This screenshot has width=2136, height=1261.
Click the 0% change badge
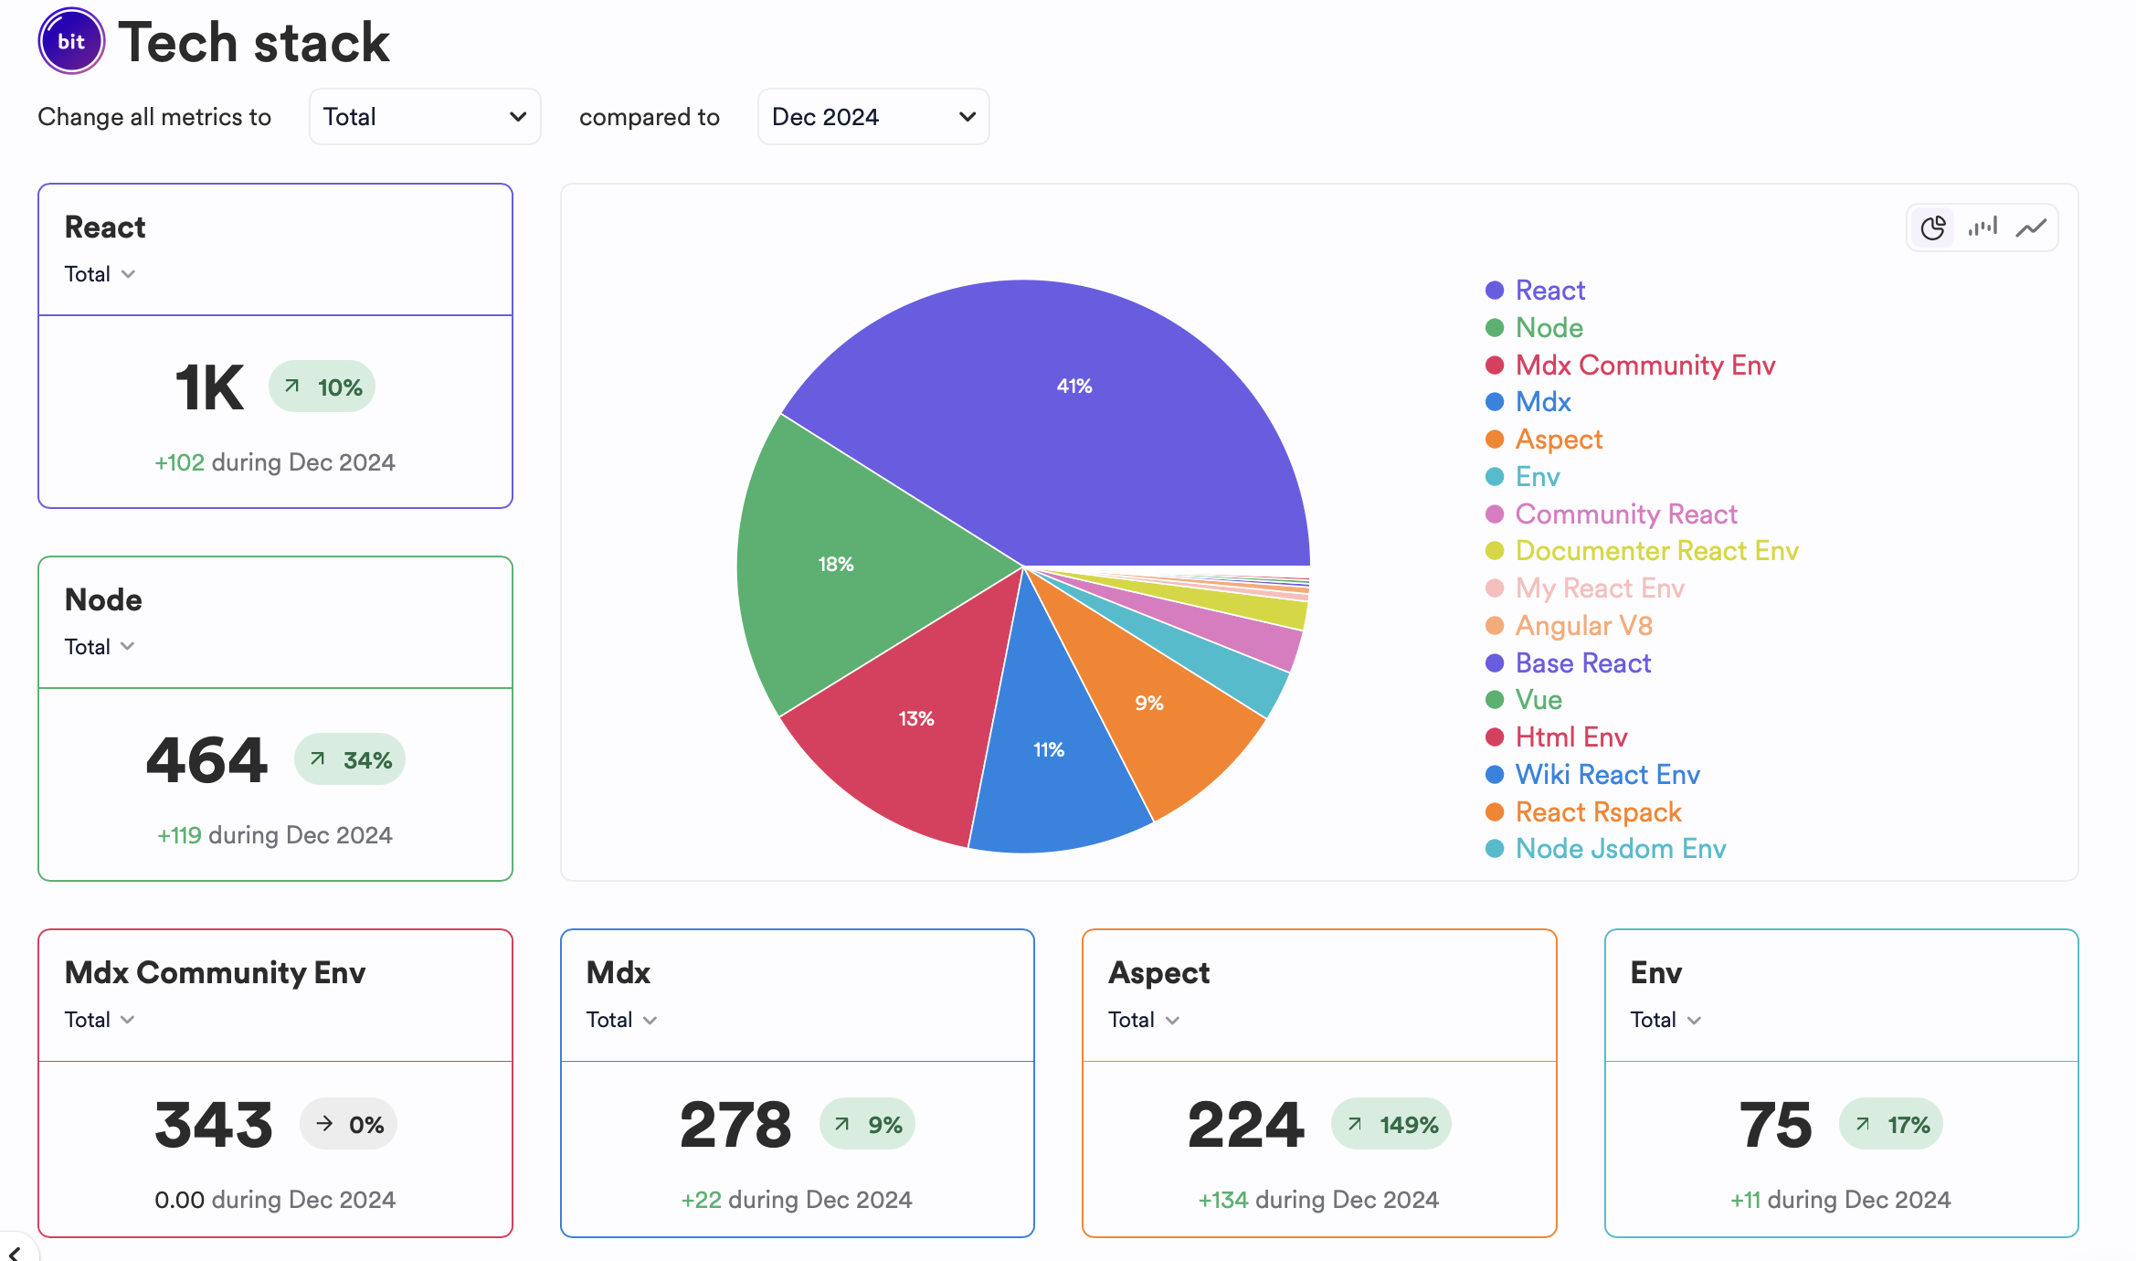click(x=348, y=1124)
